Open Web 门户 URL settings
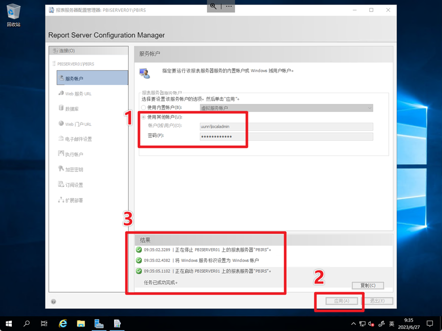442x331 pixels. click(x=78, y=124)
